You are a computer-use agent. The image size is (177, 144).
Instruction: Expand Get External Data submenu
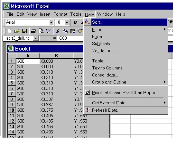[x=164, y=103]
